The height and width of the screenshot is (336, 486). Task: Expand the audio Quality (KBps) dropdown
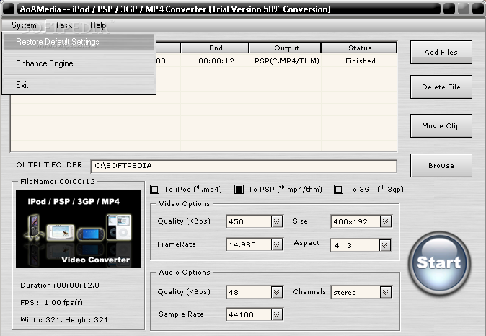[277, 292]
